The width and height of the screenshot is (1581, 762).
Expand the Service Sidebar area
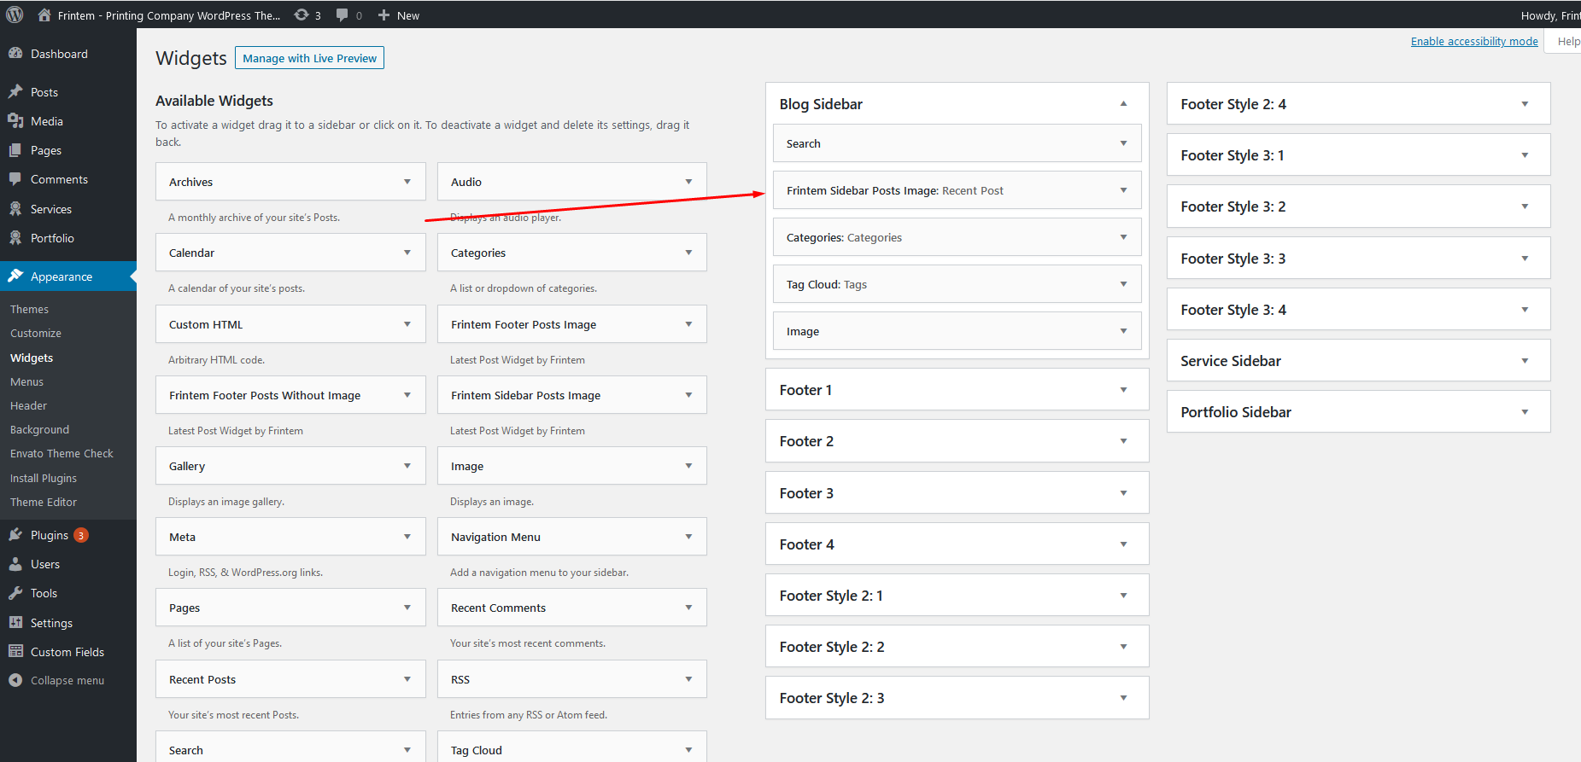coord(1525,361)
